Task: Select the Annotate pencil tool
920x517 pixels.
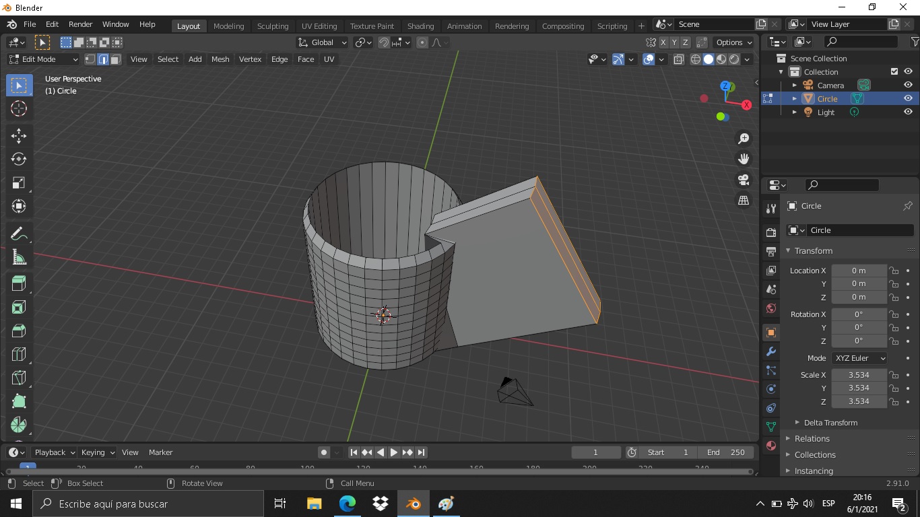Action: click(19, 234)
